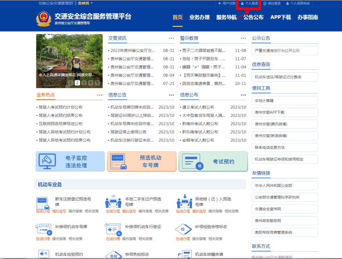This screenshot has height=259, width=342.
Task: Click 预选机动车号牌 text
Action: pos(150,161)
